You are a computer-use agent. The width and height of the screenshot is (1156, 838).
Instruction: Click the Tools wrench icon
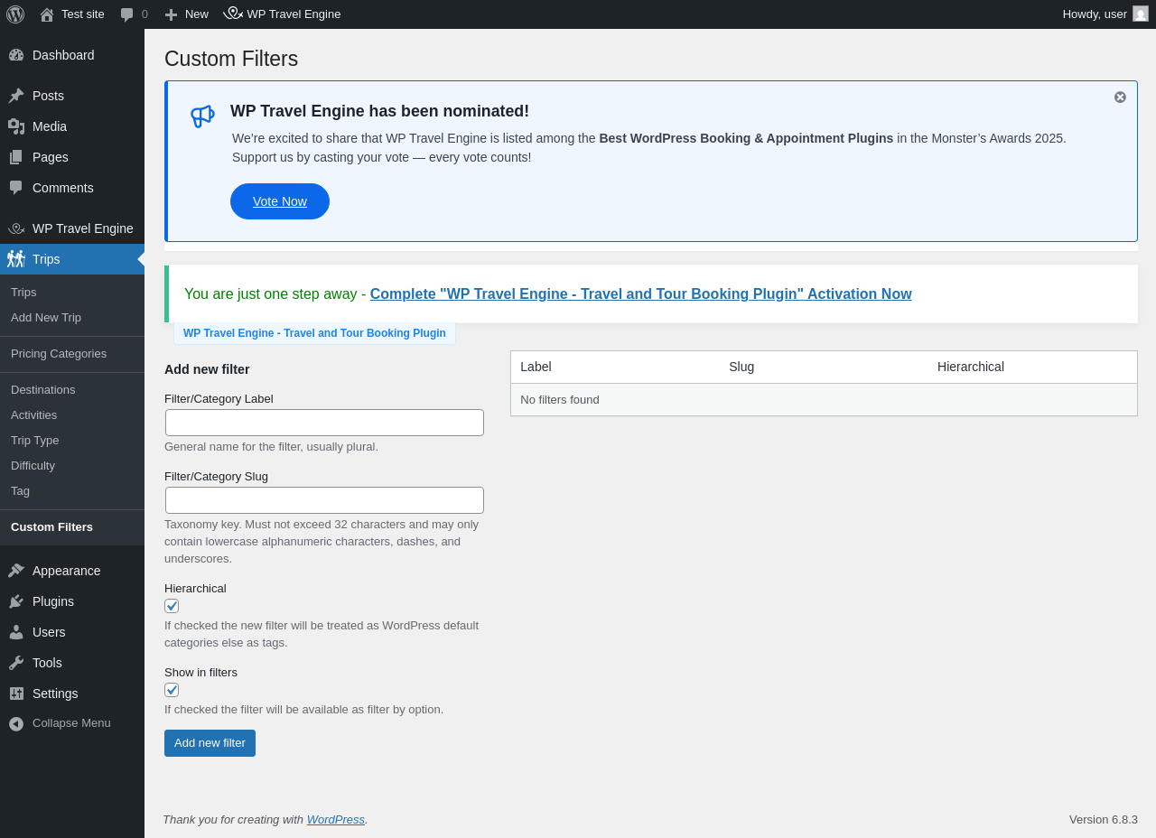(16, 663)
